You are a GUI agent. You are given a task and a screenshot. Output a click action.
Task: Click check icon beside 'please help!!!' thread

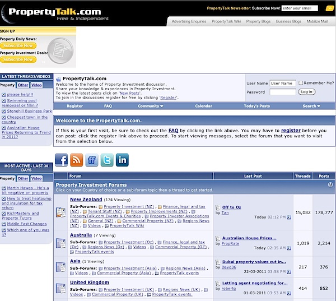coord(4,95)
